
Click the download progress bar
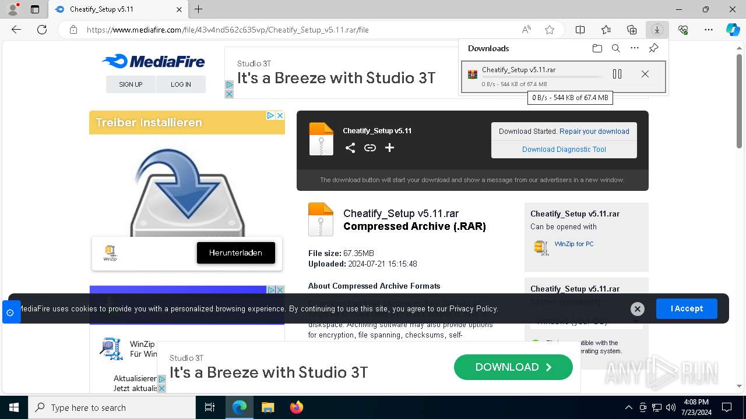point(542,77)
